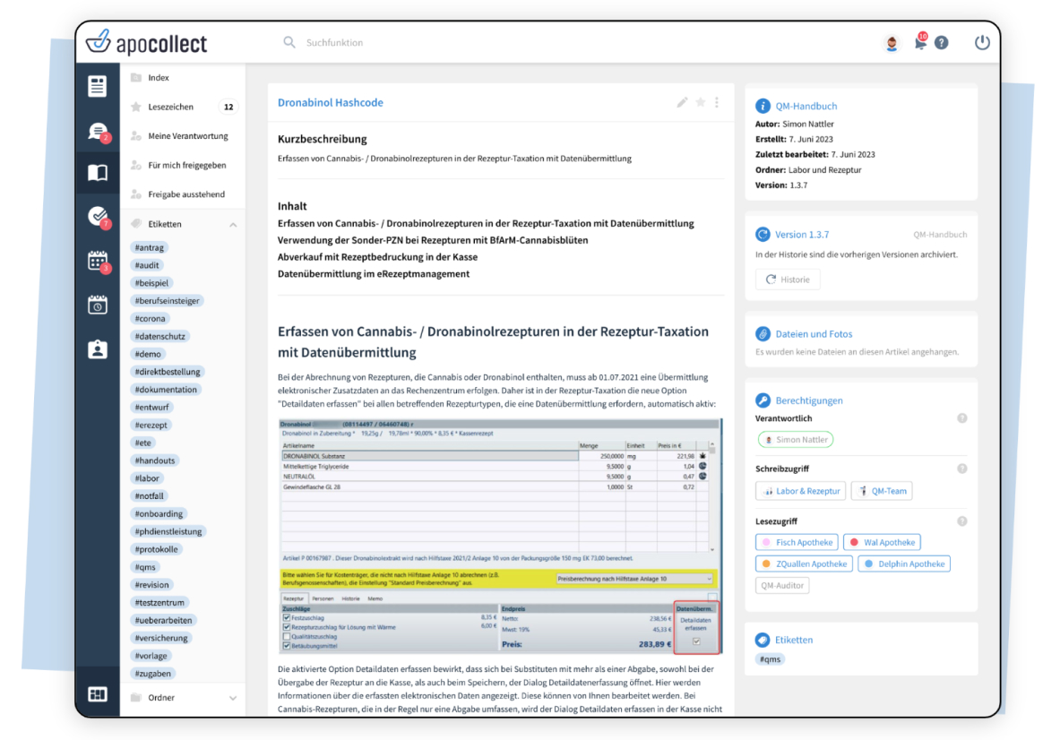The width and height of the screenshot is (1043, 740).
Task: Click the user avatar icon
Action: (x=891, y=43)
